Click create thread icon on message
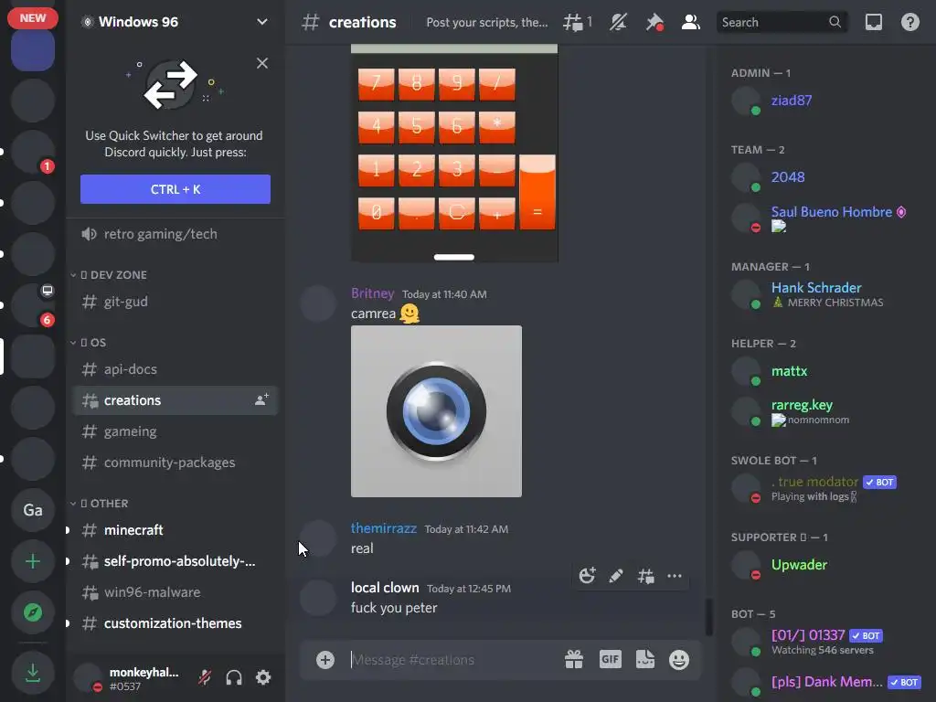 pyautogui.click(x=645, y=576)
